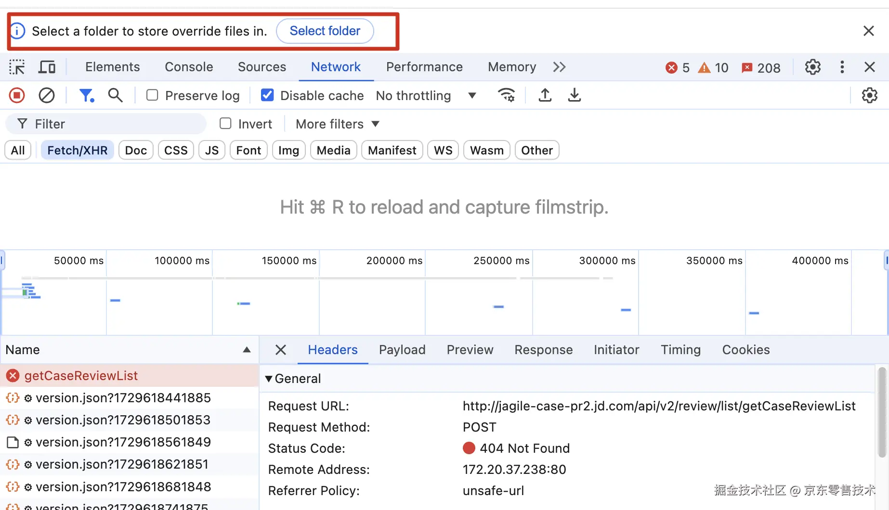The width and height of the screenshot is (889, 510).
Task: Uncheck the Disable cache checkbox
Action: tap(267, 95)
